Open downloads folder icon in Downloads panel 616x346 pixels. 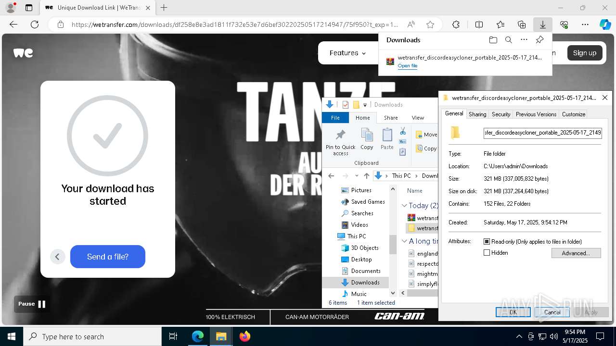(493, 40)
